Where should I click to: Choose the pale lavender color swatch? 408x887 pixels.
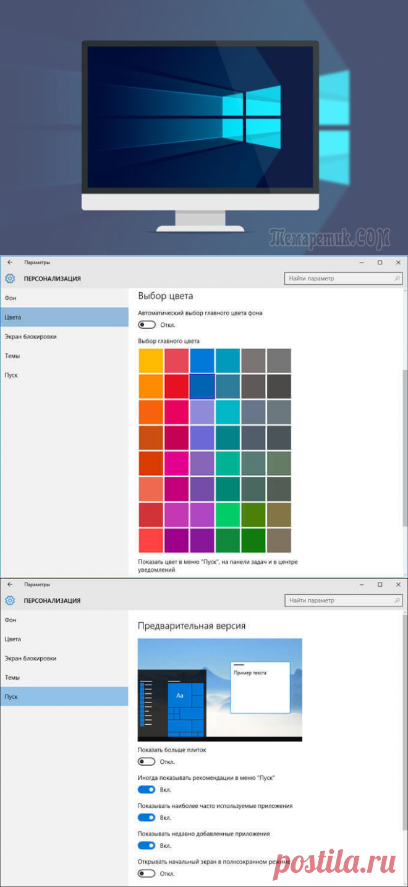pos(202,412)
